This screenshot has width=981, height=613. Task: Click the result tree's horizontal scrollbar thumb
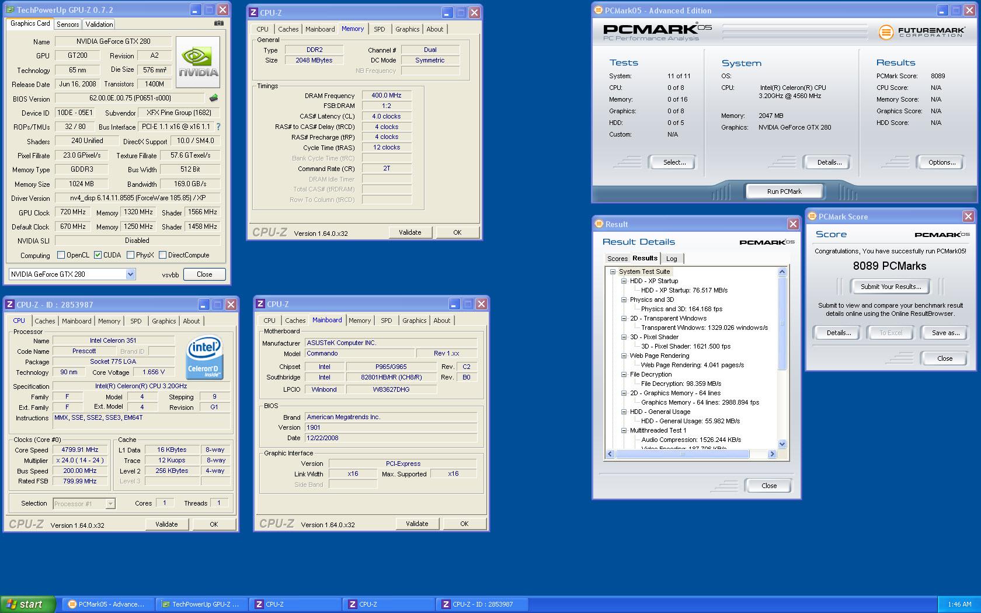[682, 454]
